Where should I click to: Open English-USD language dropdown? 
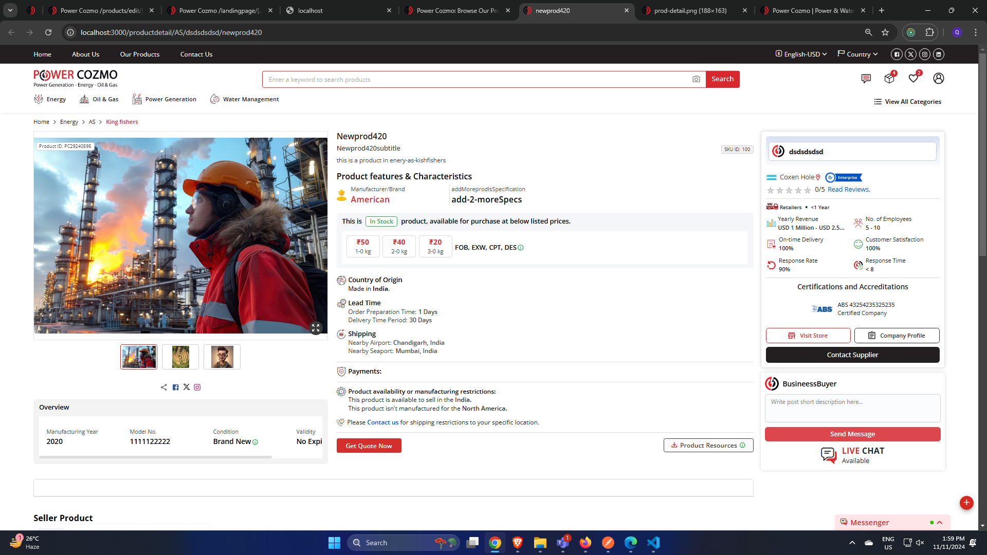click(x=801, y=54)
